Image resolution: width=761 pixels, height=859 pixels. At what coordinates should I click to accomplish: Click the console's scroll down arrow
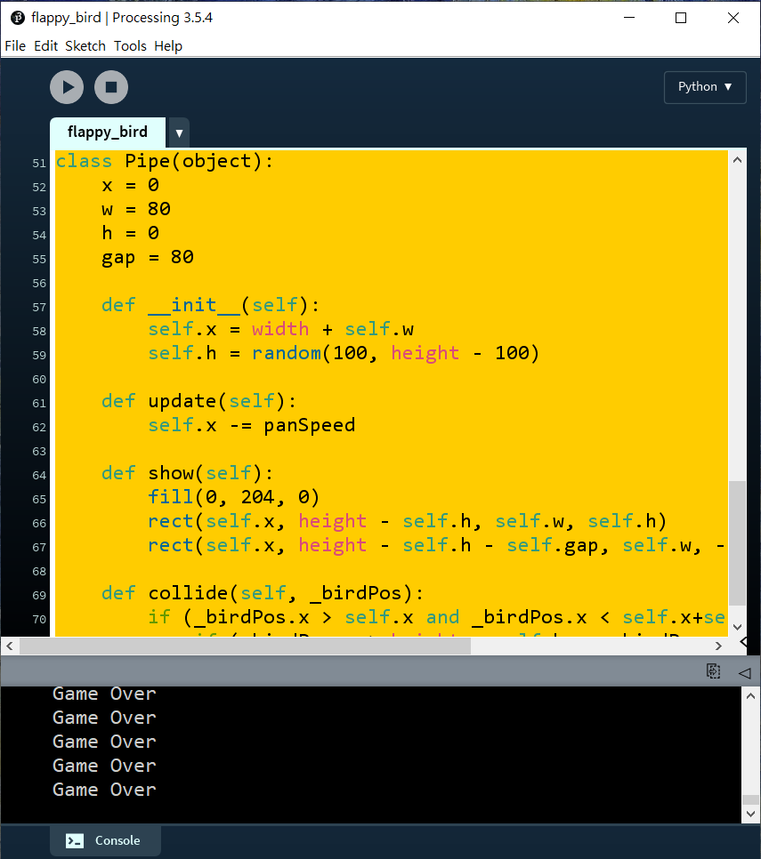(750, 812)
